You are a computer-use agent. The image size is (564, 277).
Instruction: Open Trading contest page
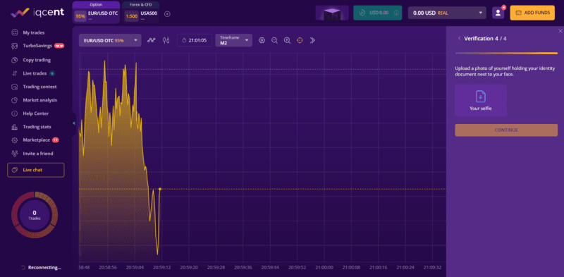(39, 87)
